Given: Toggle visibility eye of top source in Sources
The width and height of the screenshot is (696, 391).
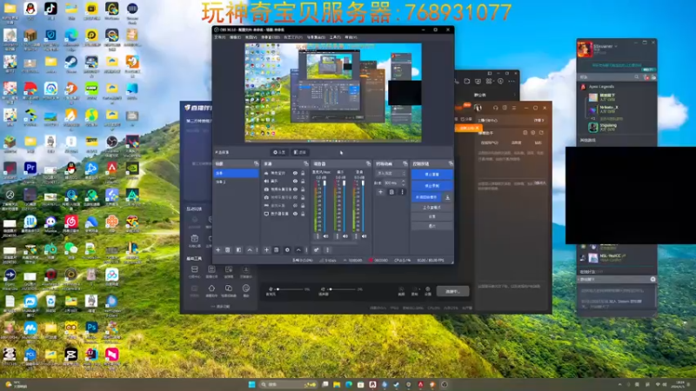Looking at the screenshot, I should coord(295,173).
